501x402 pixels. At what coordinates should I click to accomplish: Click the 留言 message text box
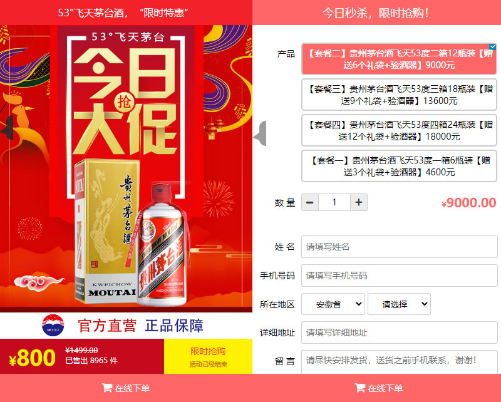(399, 363)
